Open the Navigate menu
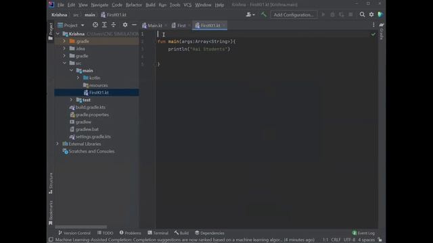 click(x=99, y=5)
